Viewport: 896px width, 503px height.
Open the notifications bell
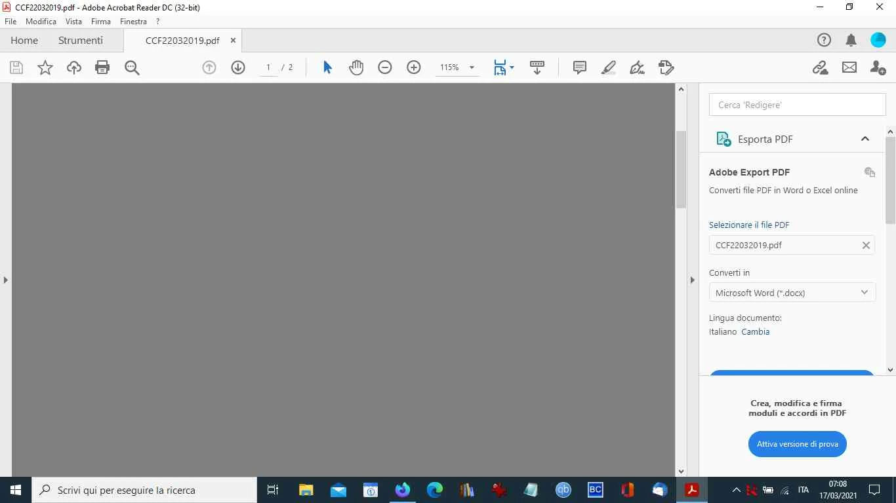pos(851,40)
